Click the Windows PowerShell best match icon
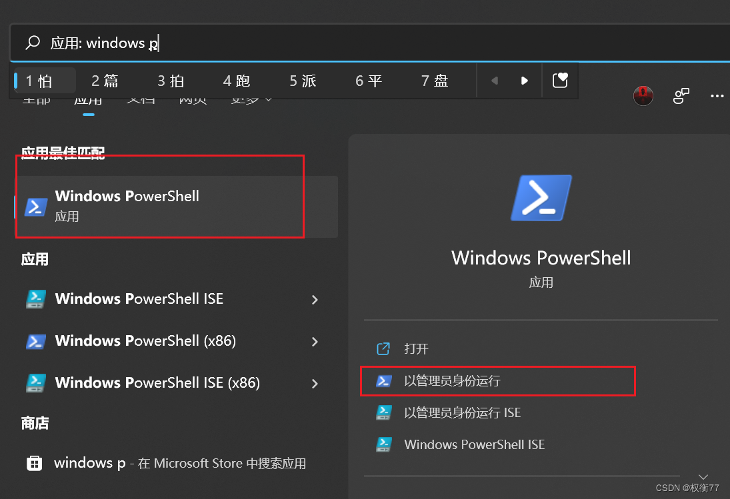This screenshot has width=730, height=499. [x=36, y=207]
